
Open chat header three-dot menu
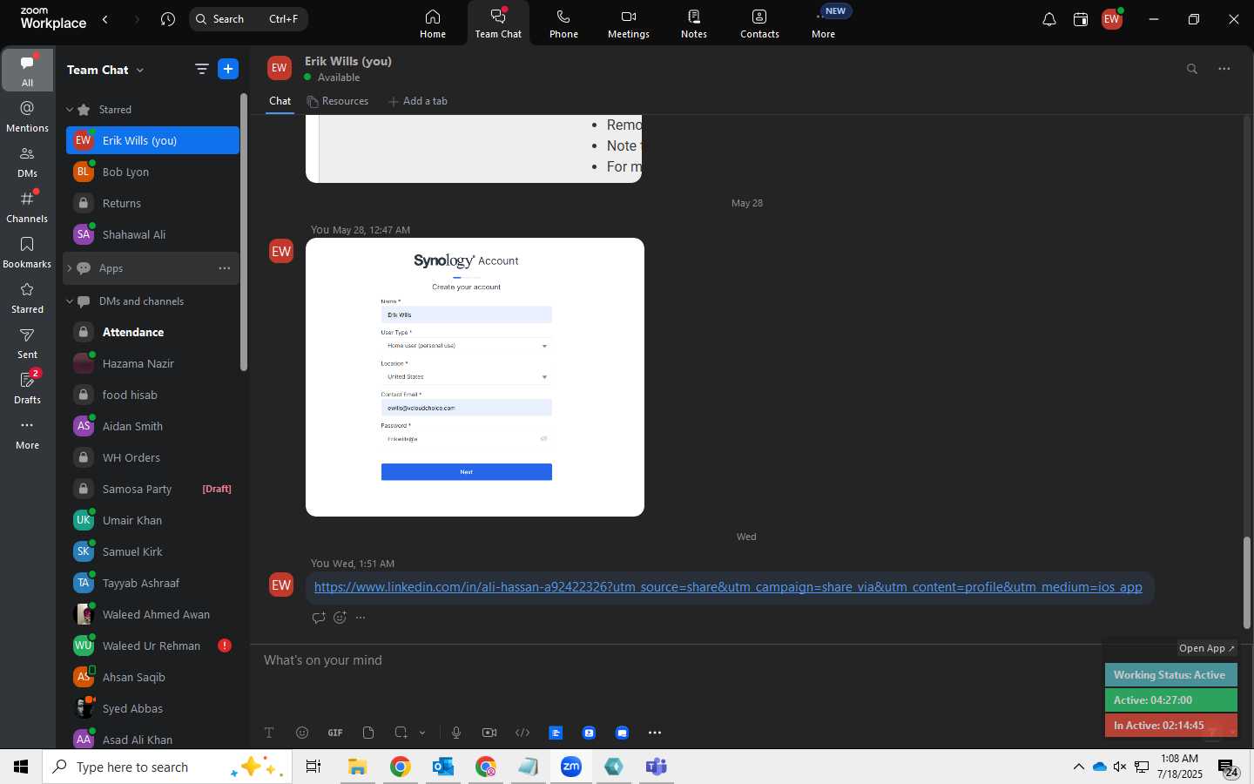(1224, 69)
